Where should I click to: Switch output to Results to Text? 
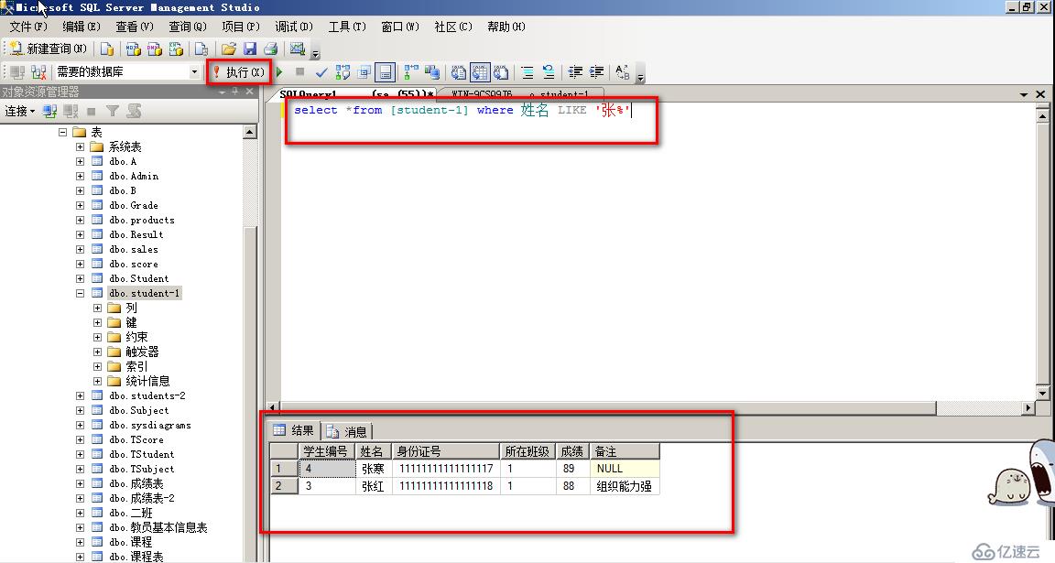pyautogui.click(x=459, y=72)
